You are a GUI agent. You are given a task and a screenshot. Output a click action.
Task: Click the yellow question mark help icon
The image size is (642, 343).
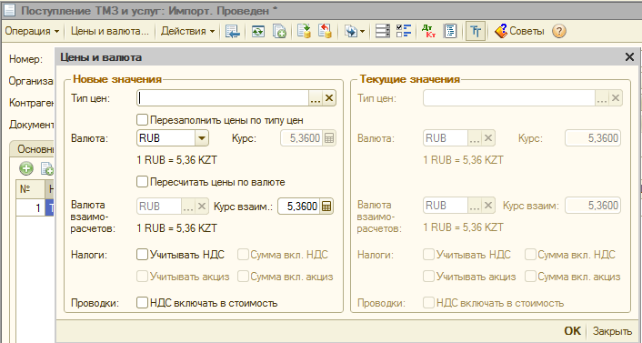[559, 31]
